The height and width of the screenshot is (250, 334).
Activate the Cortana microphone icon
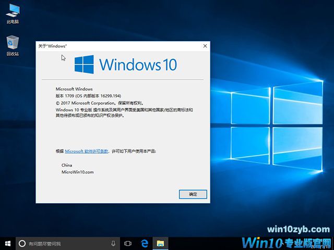(x=113, y=243)
